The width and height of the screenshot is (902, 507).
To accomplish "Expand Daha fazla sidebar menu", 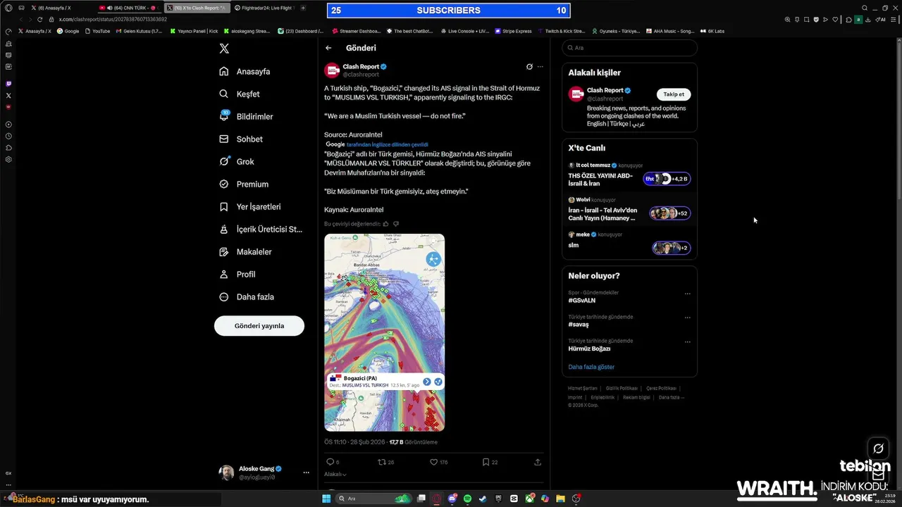I will click(247, 296).
